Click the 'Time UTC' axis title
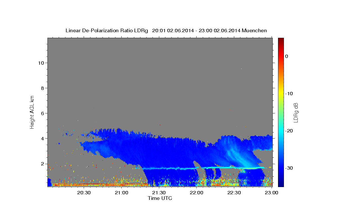This screenshot has width=337, height=224. click(x=160, y=199)
